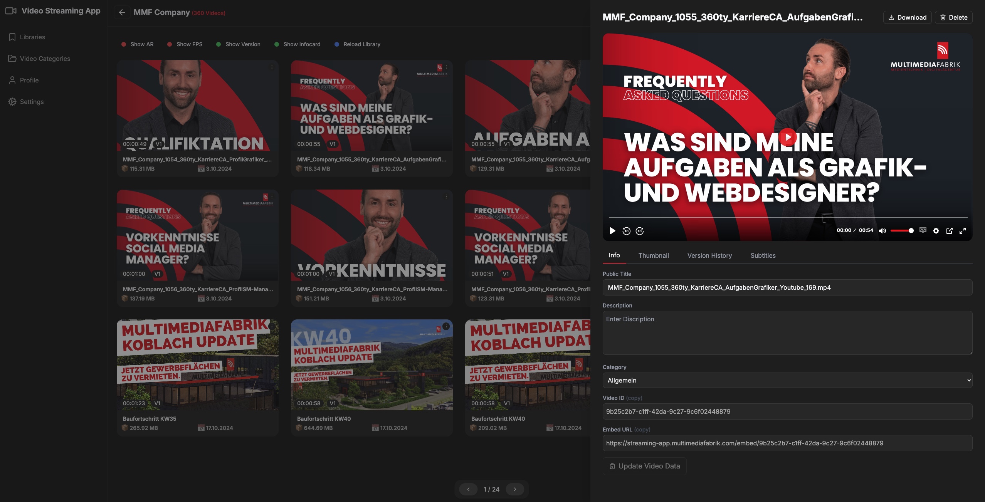The height and width of the screenshot is (502, 985).
Task: Open the three-dot menu on the Baufortschritt KW35 card
Action: pos(272,326)
